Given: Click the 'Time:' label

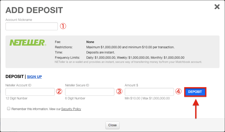Looking at the screenshot, I should (59, 52).
